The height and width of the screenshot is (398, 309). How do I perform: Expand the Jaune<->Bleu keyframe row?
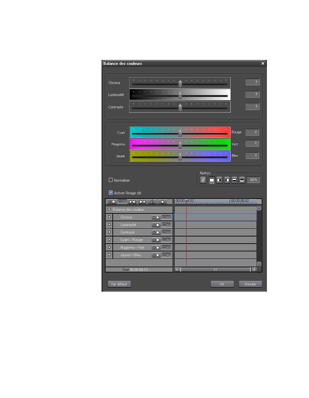pos(109,255)
